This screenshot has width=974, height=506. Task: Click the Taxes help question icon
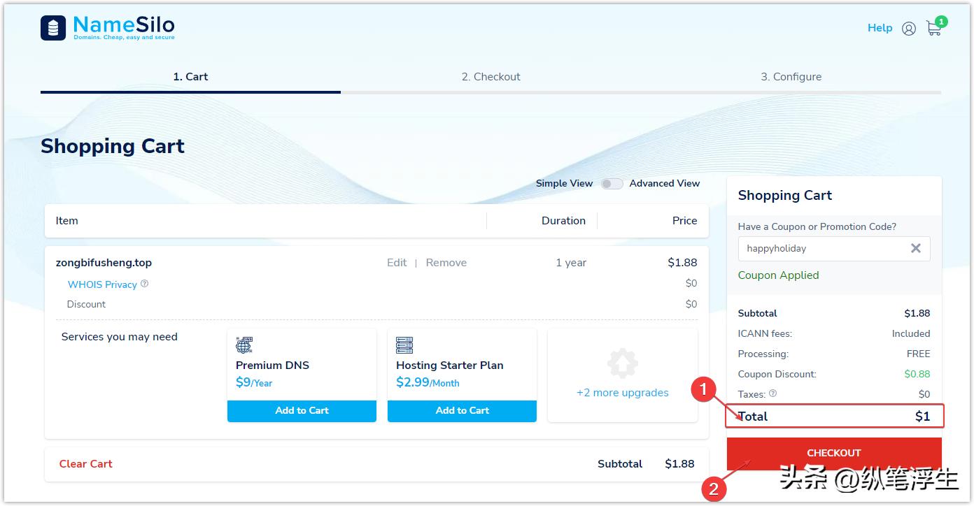(772, 393)
